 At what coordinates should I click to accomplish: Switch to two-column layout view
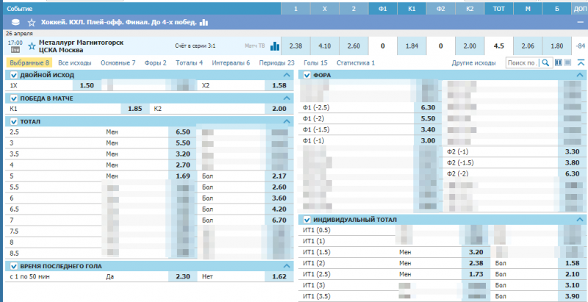point(558,63)
